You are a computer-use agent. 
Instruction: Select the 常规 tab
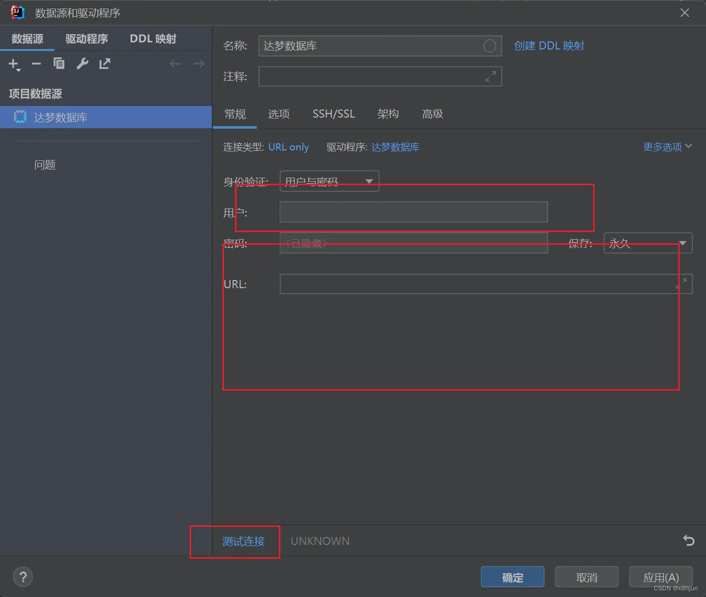click(235, 114)
